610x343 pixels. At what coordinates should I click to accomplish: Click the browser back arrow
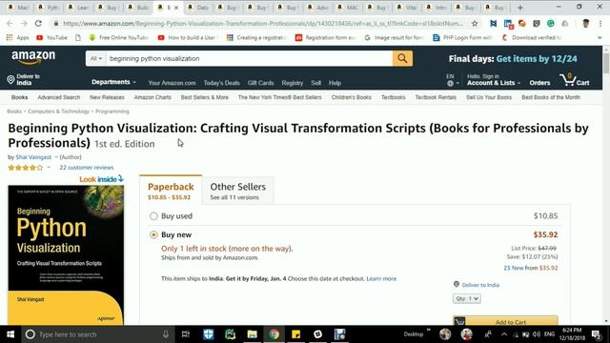[x=10, y=23]
